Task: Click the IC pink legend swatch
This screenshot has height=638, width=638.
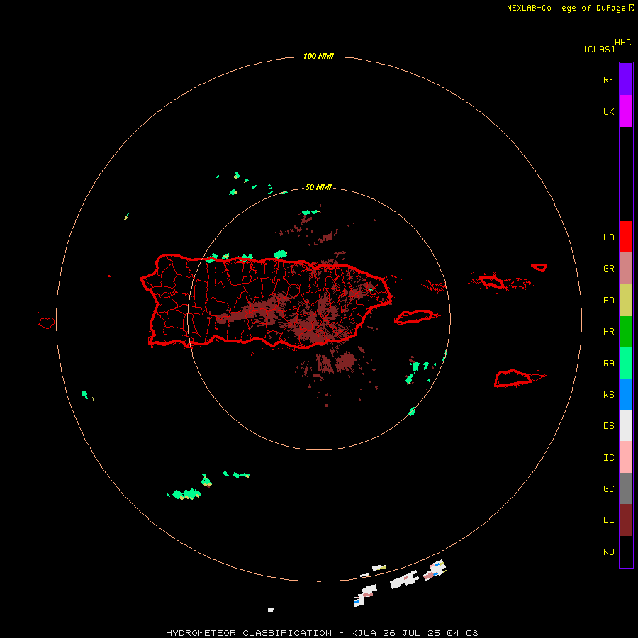Action: point(626,457)
